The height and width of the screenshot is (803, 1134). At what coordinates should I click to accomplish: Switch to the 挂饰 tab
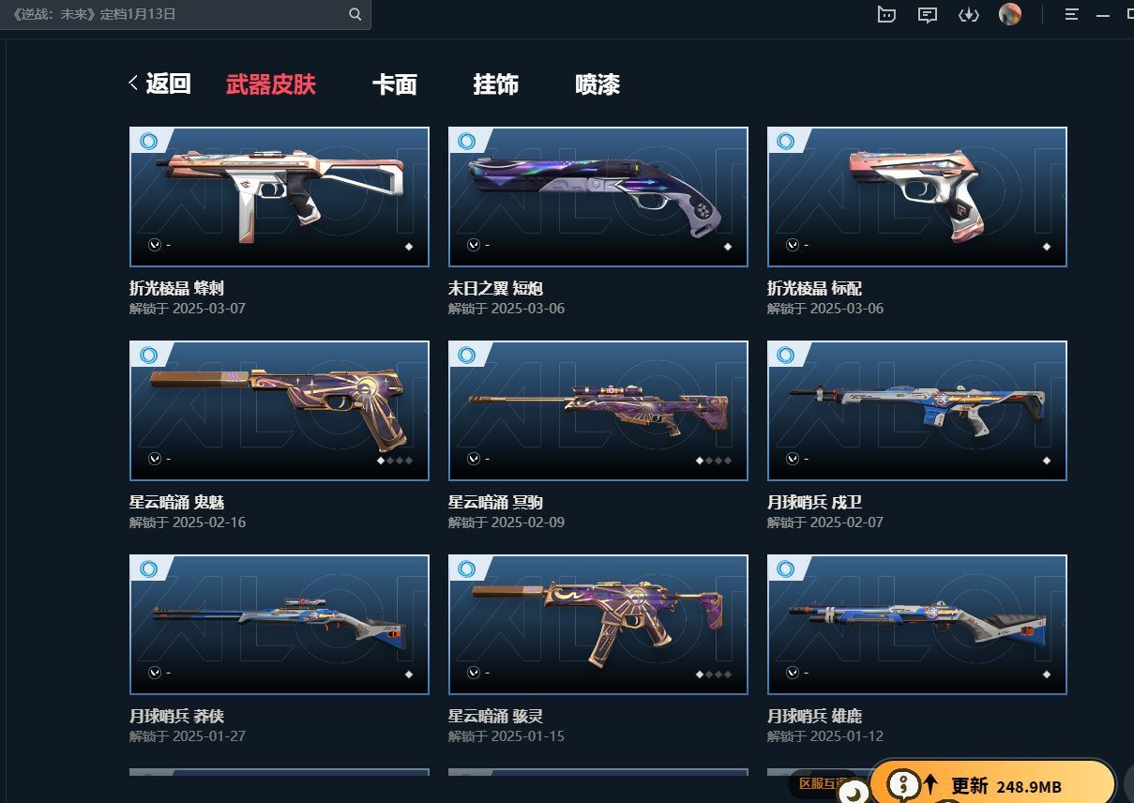(x=496, y=84)
